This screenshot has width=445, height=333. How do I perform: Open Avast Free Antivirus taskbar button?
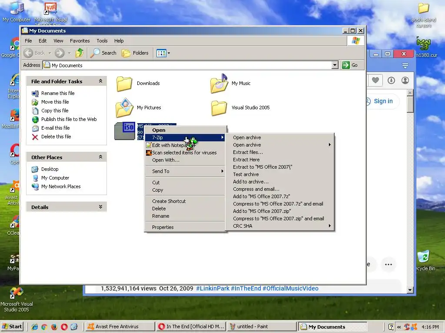120,326
